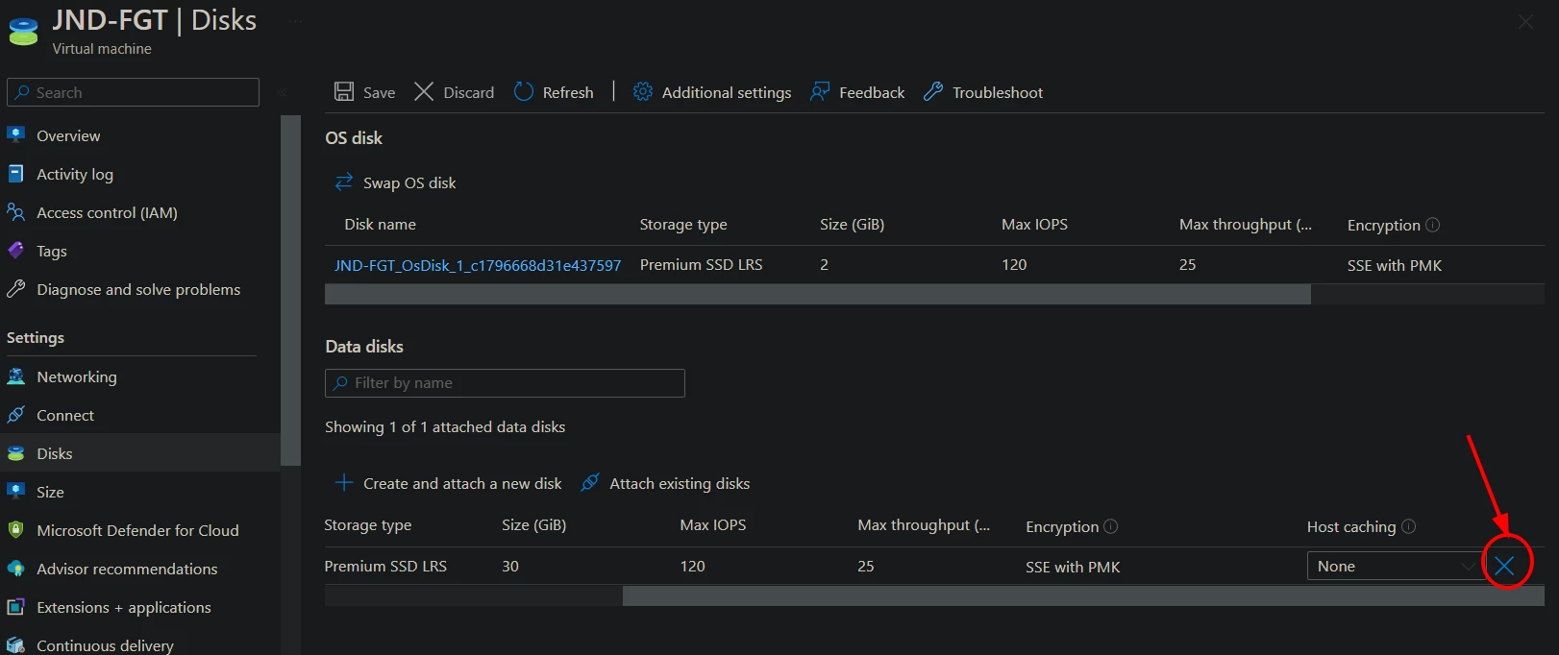Click the data disks table horizontal scrollbar

coord(1083,595)
